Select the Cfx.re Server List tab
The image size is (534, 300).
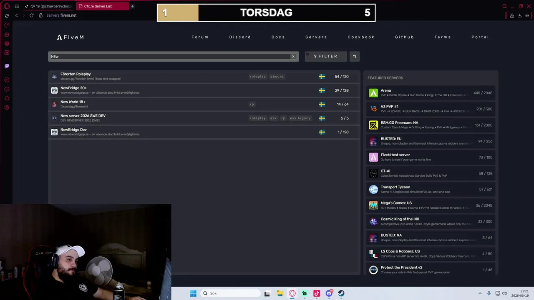(x=102, y=6)
